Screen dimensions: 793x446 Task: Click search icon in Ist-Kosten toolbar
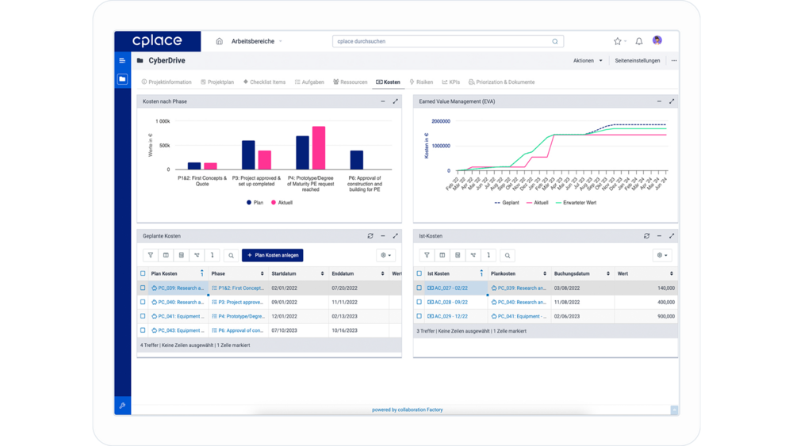pyautogui.click(x=508, y=255)
